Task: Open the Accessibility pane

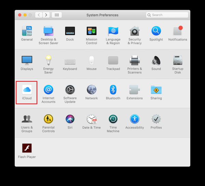Action: 135,119
